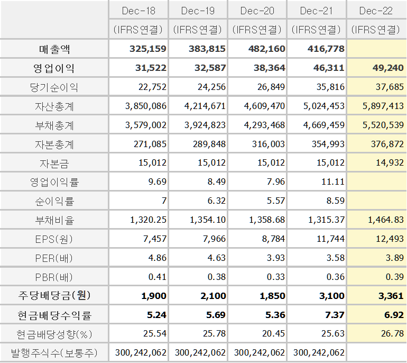This screenshot has width=407, height=363.
Task: Select the revenue value 482,160
Action: [266, 49]
